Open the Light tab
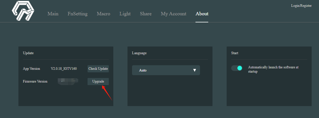Image resolution: width=319 pixels, height=118 pixels. (x=125, y=14)
